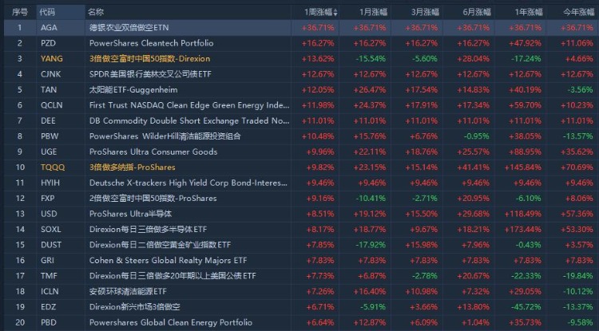The image size is (599, 331).
Task: Click the 名称 column header
Action: (96, 12)
